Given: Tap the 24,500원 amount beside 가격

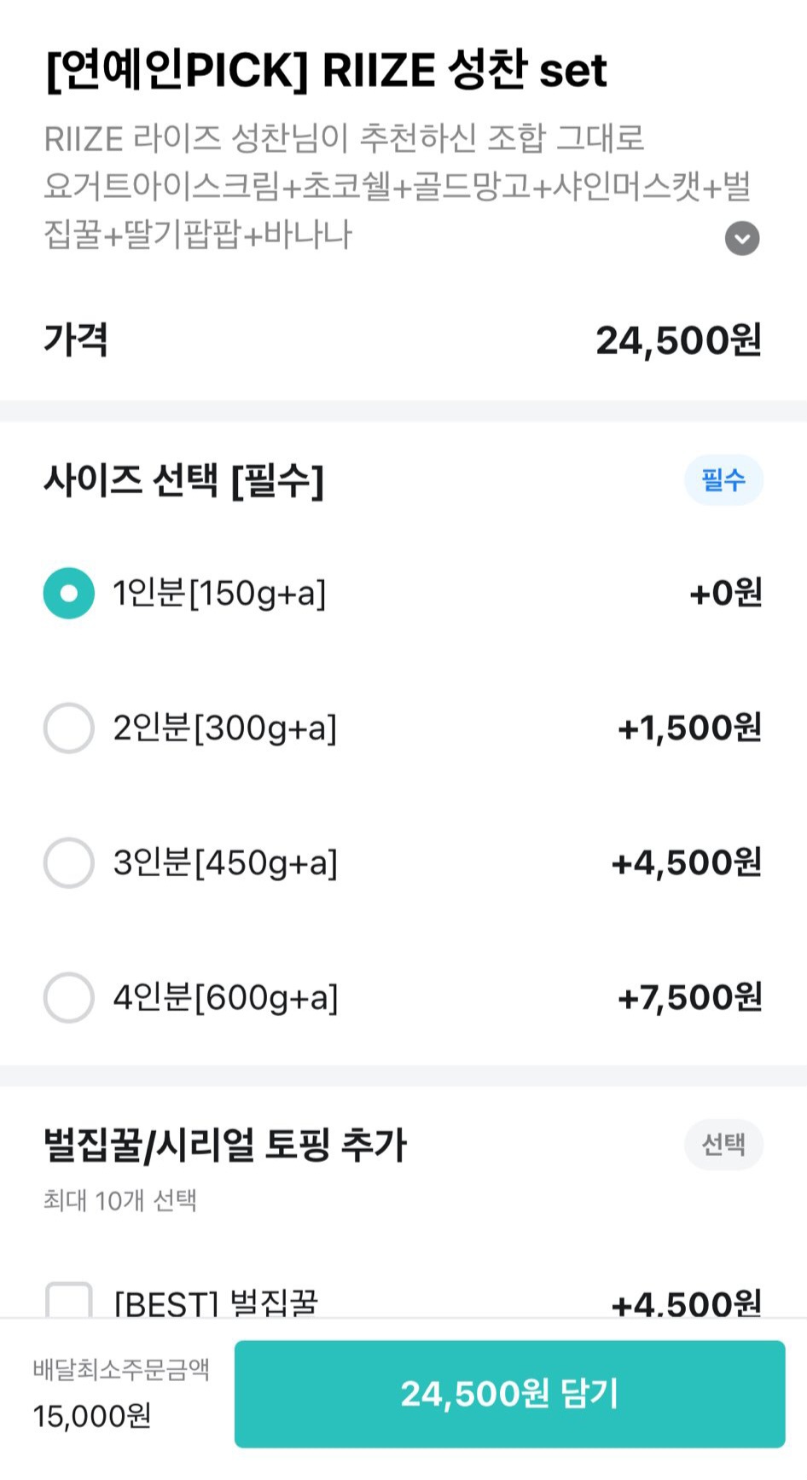Looking at the screenshot, I should (678, 340).
